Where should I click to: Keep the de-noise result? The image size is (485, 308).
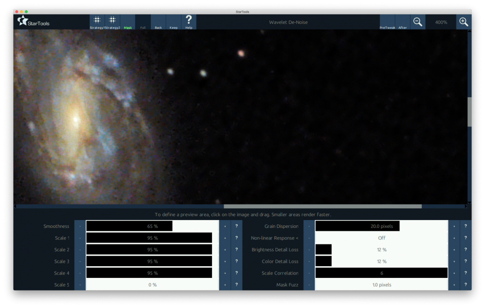point(174,22)
